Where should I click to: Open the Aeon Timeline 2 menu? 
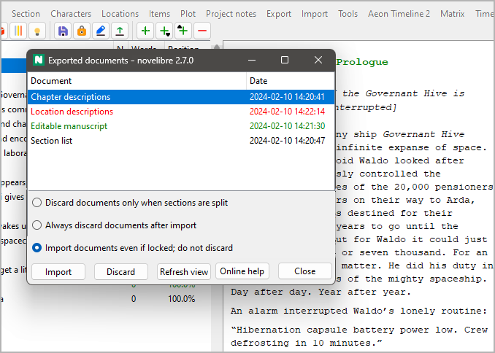pos(399,14)
